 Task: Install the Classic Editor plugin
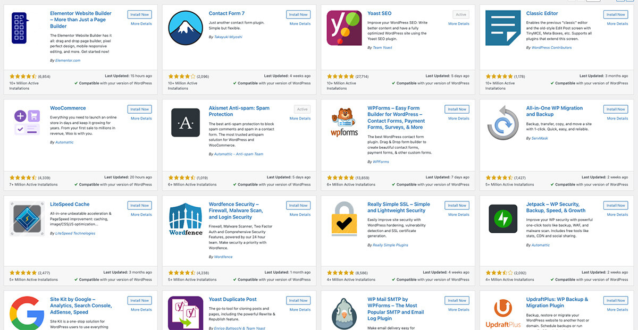pos(615,14)
